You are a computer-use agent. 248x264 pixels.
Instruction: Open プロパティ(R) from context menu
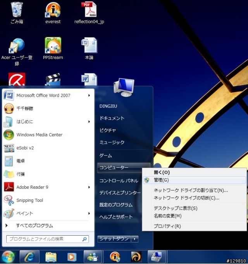pyautogui.click(x=194, y=226)
